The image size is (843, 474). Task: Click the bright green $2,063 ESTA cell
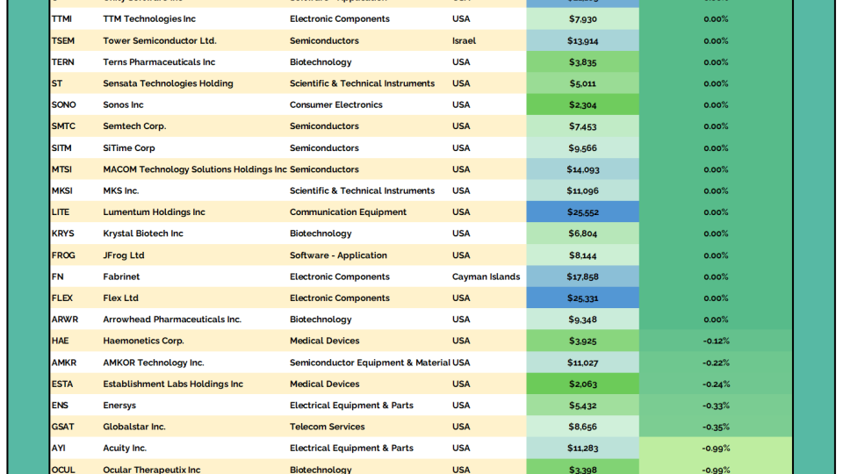coord(582,384)
